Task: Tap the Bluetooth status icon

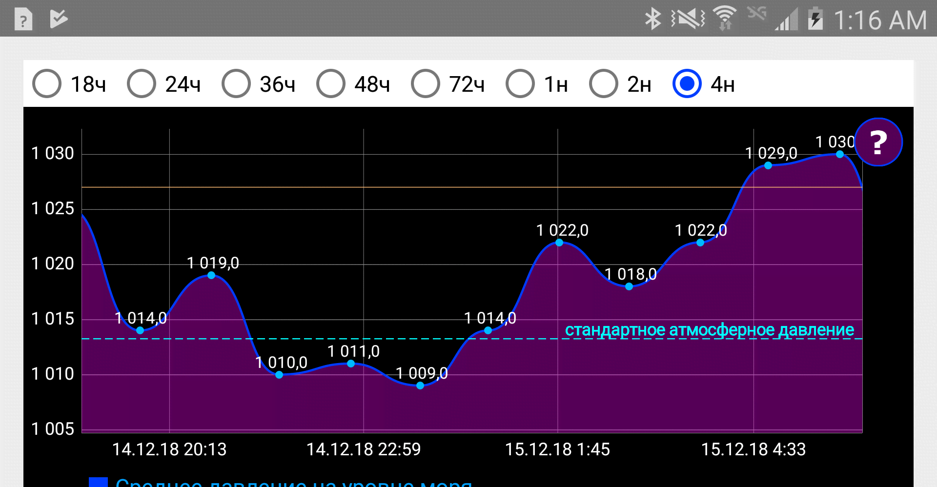Action: [653, 20]
